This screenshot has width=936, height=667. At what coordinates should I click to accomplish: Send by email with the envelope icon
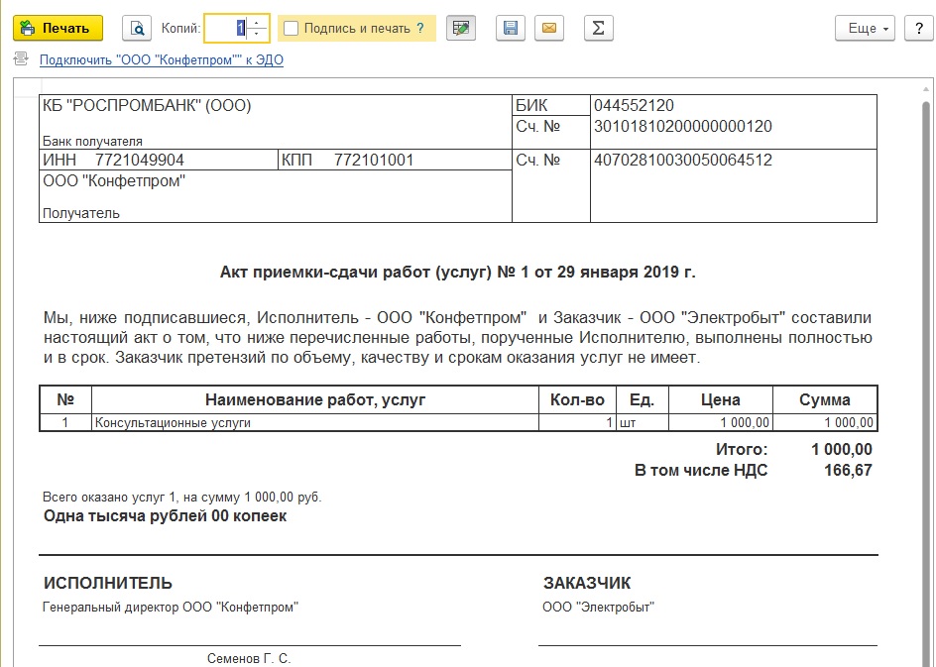[549, 28]
